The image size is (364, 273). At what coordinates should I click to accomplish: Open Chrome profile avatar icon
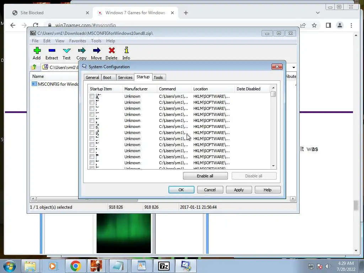(340, 25)
